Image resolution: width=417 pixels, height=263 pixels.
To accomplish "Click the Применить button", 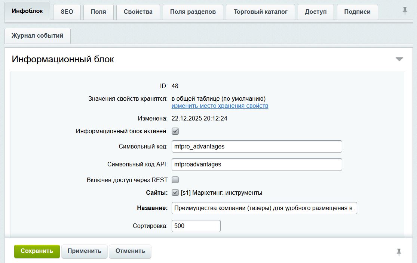I will (x=84, y=251).
